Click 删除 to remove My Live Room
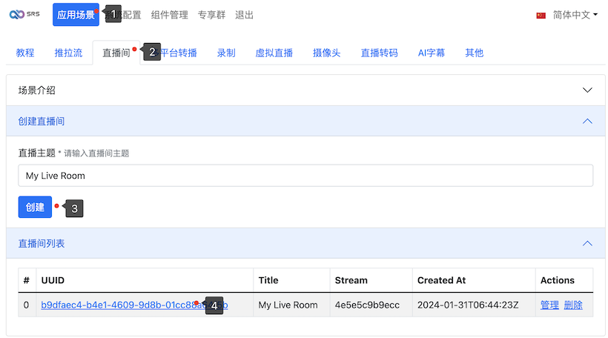This screenshot has width=608, height=338. [x=573, y=305]
